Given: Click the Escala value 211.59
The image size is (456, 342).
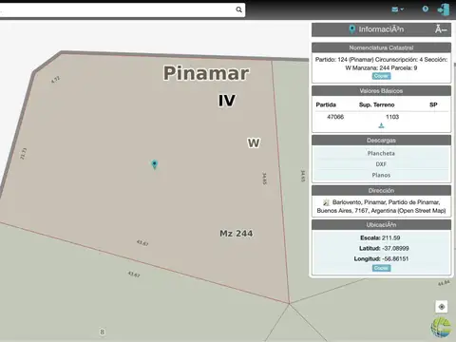Looking at the screenshot, I should pyautogui.click(x=390, y=237).
